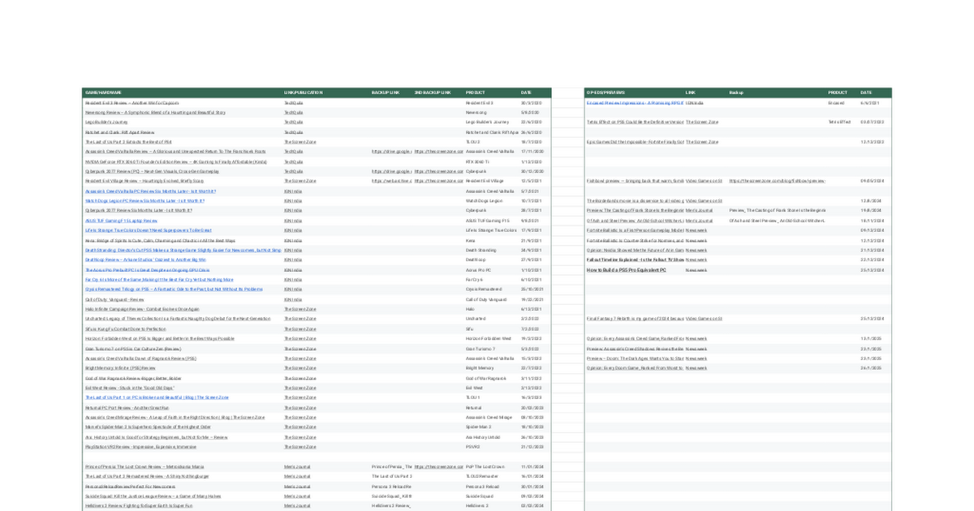Open the Fallout Timeline Explained article link
This screenshot has width=974, height=511.
[x=635, y=260]
